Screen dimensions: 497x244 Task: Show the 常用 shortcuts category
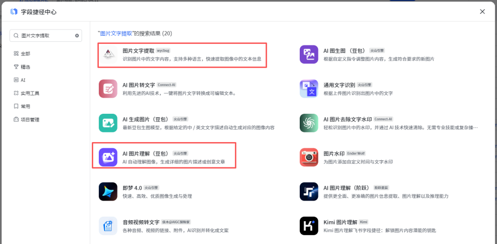point(25,106)
